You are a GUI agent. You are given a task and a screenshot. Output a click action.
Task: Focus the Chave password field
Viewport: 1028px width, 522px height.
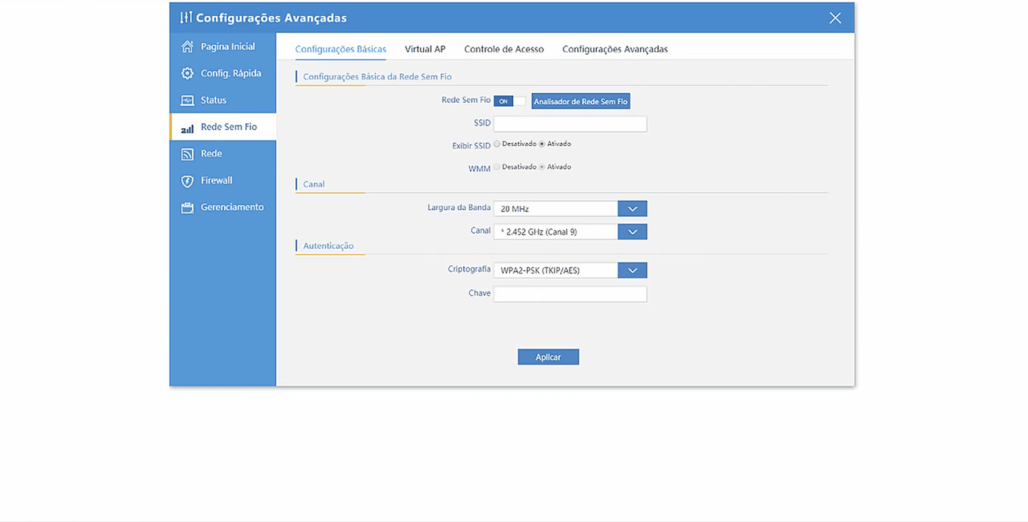click(x=570, y=294)
